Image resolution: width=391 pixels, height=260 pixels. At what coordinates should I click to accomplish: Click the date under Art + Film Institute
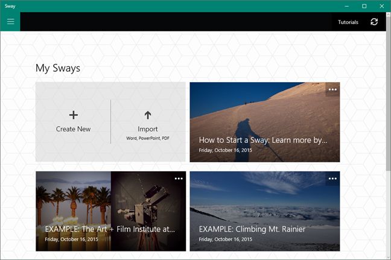[x=72, y=239]
